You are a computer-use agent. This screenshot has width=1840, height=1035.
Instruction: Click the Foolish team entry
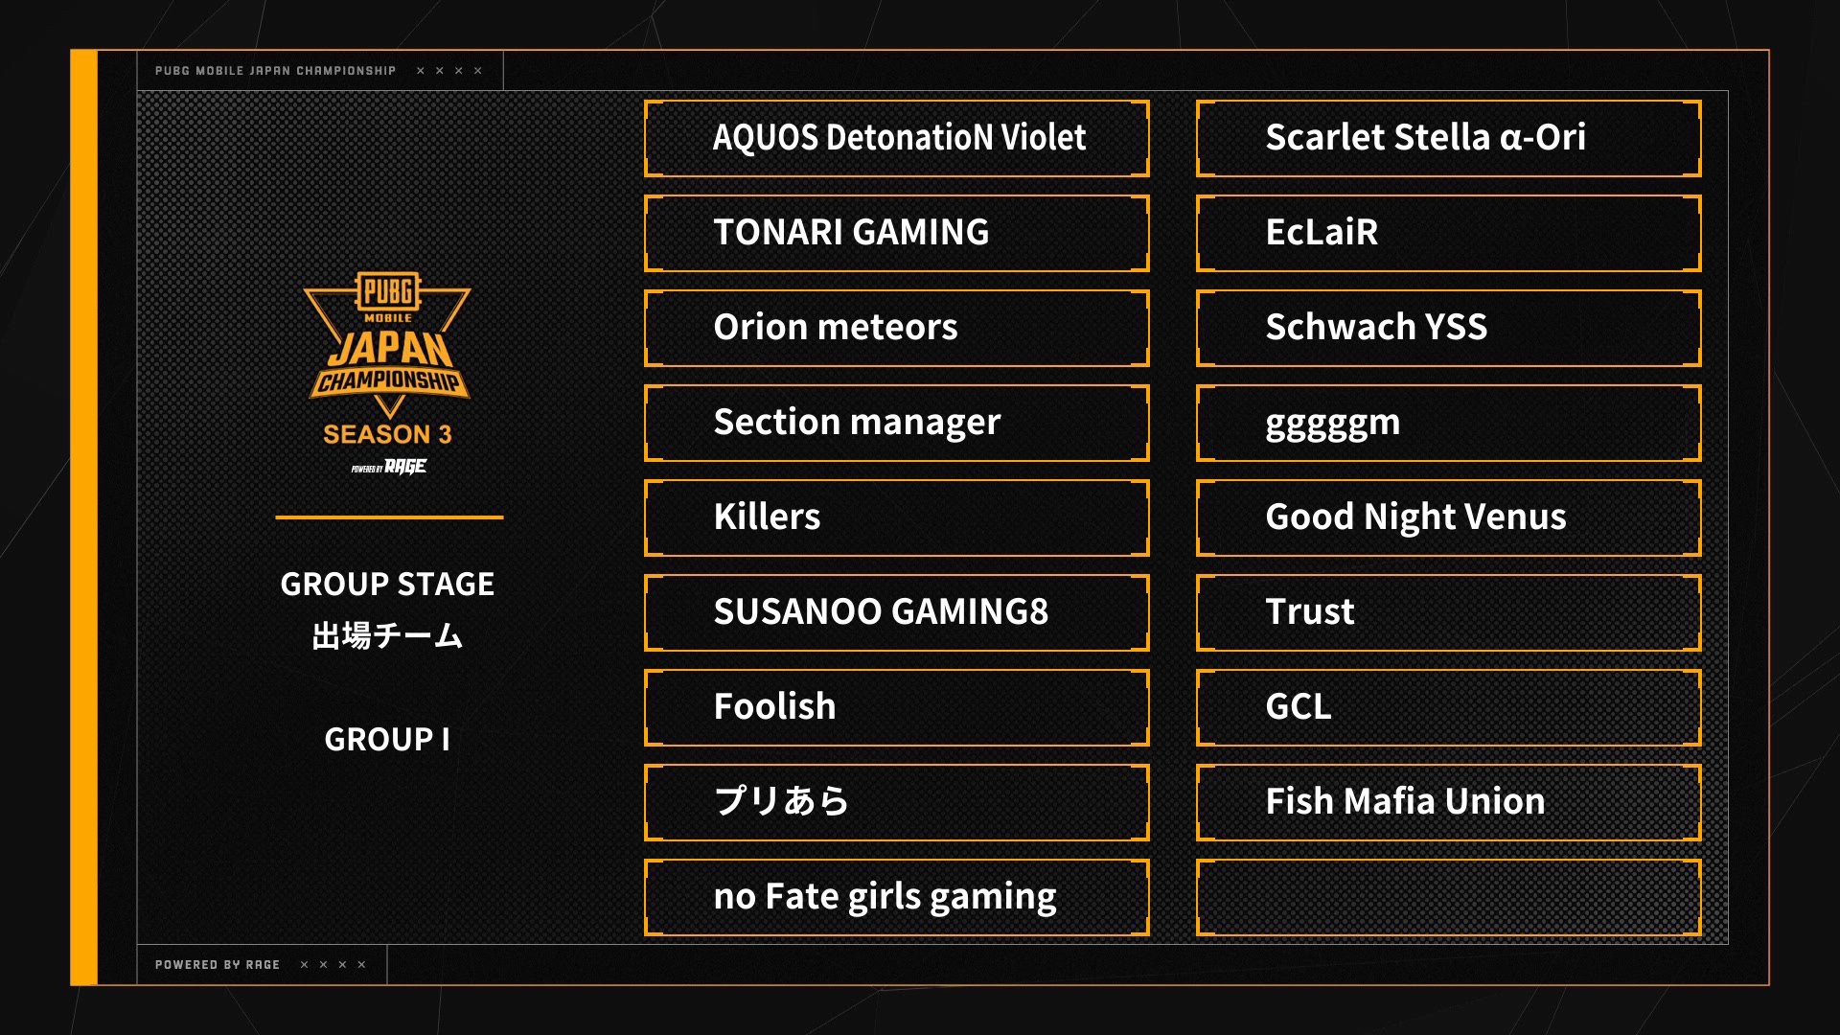click(x=896, y=707)
